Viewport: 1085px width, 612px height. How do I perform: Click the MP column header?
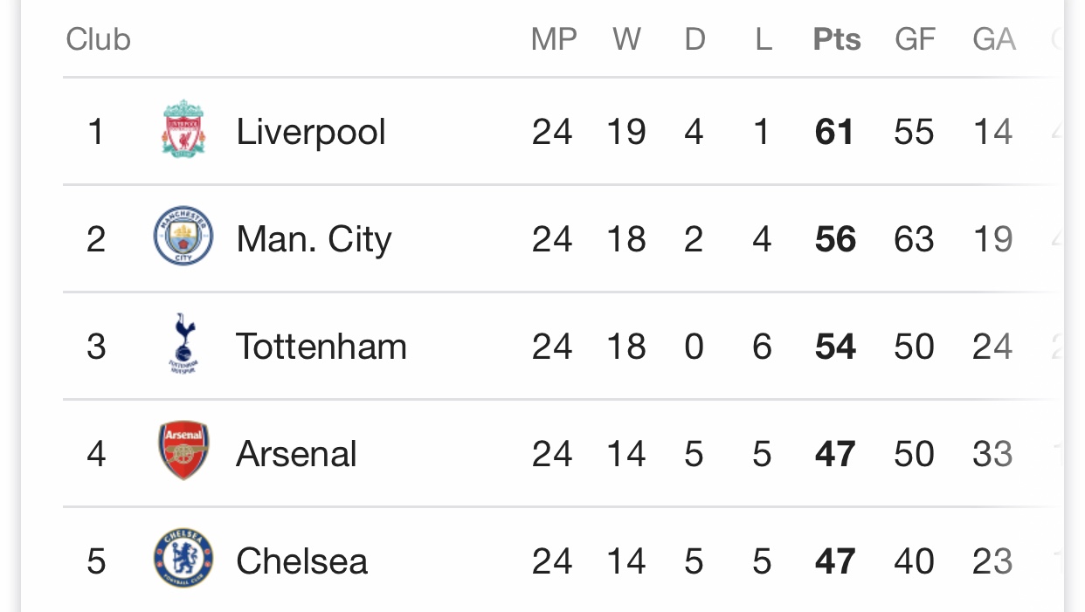554,39
